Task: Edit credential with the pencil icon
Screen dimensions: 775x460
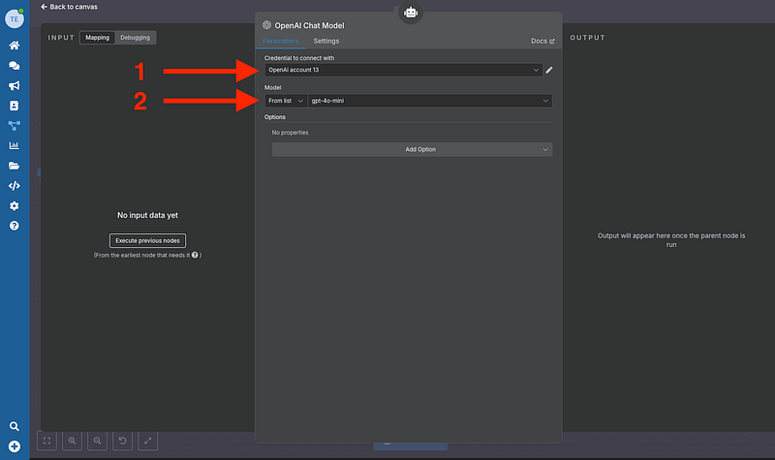Action: coord(549,70)
